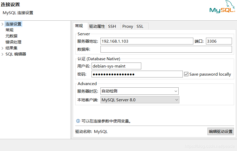The height and width of the screenshot is (151, 237).
Task: Click the info icon beside variables hint
Action: tap(78, 121)
